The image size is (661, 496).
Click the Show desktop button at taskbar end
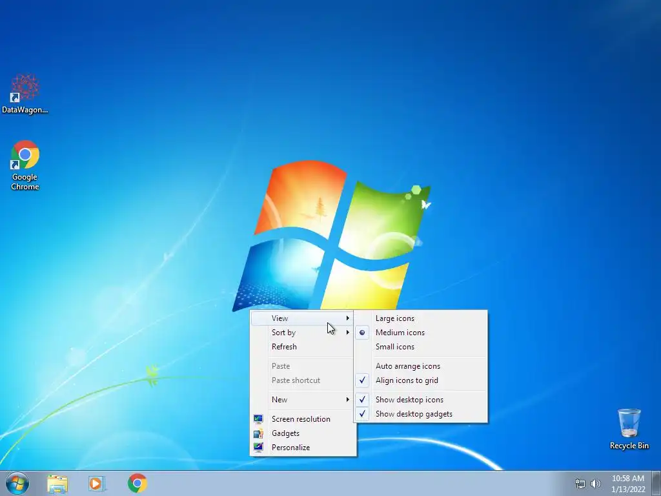tap(656, 483)
